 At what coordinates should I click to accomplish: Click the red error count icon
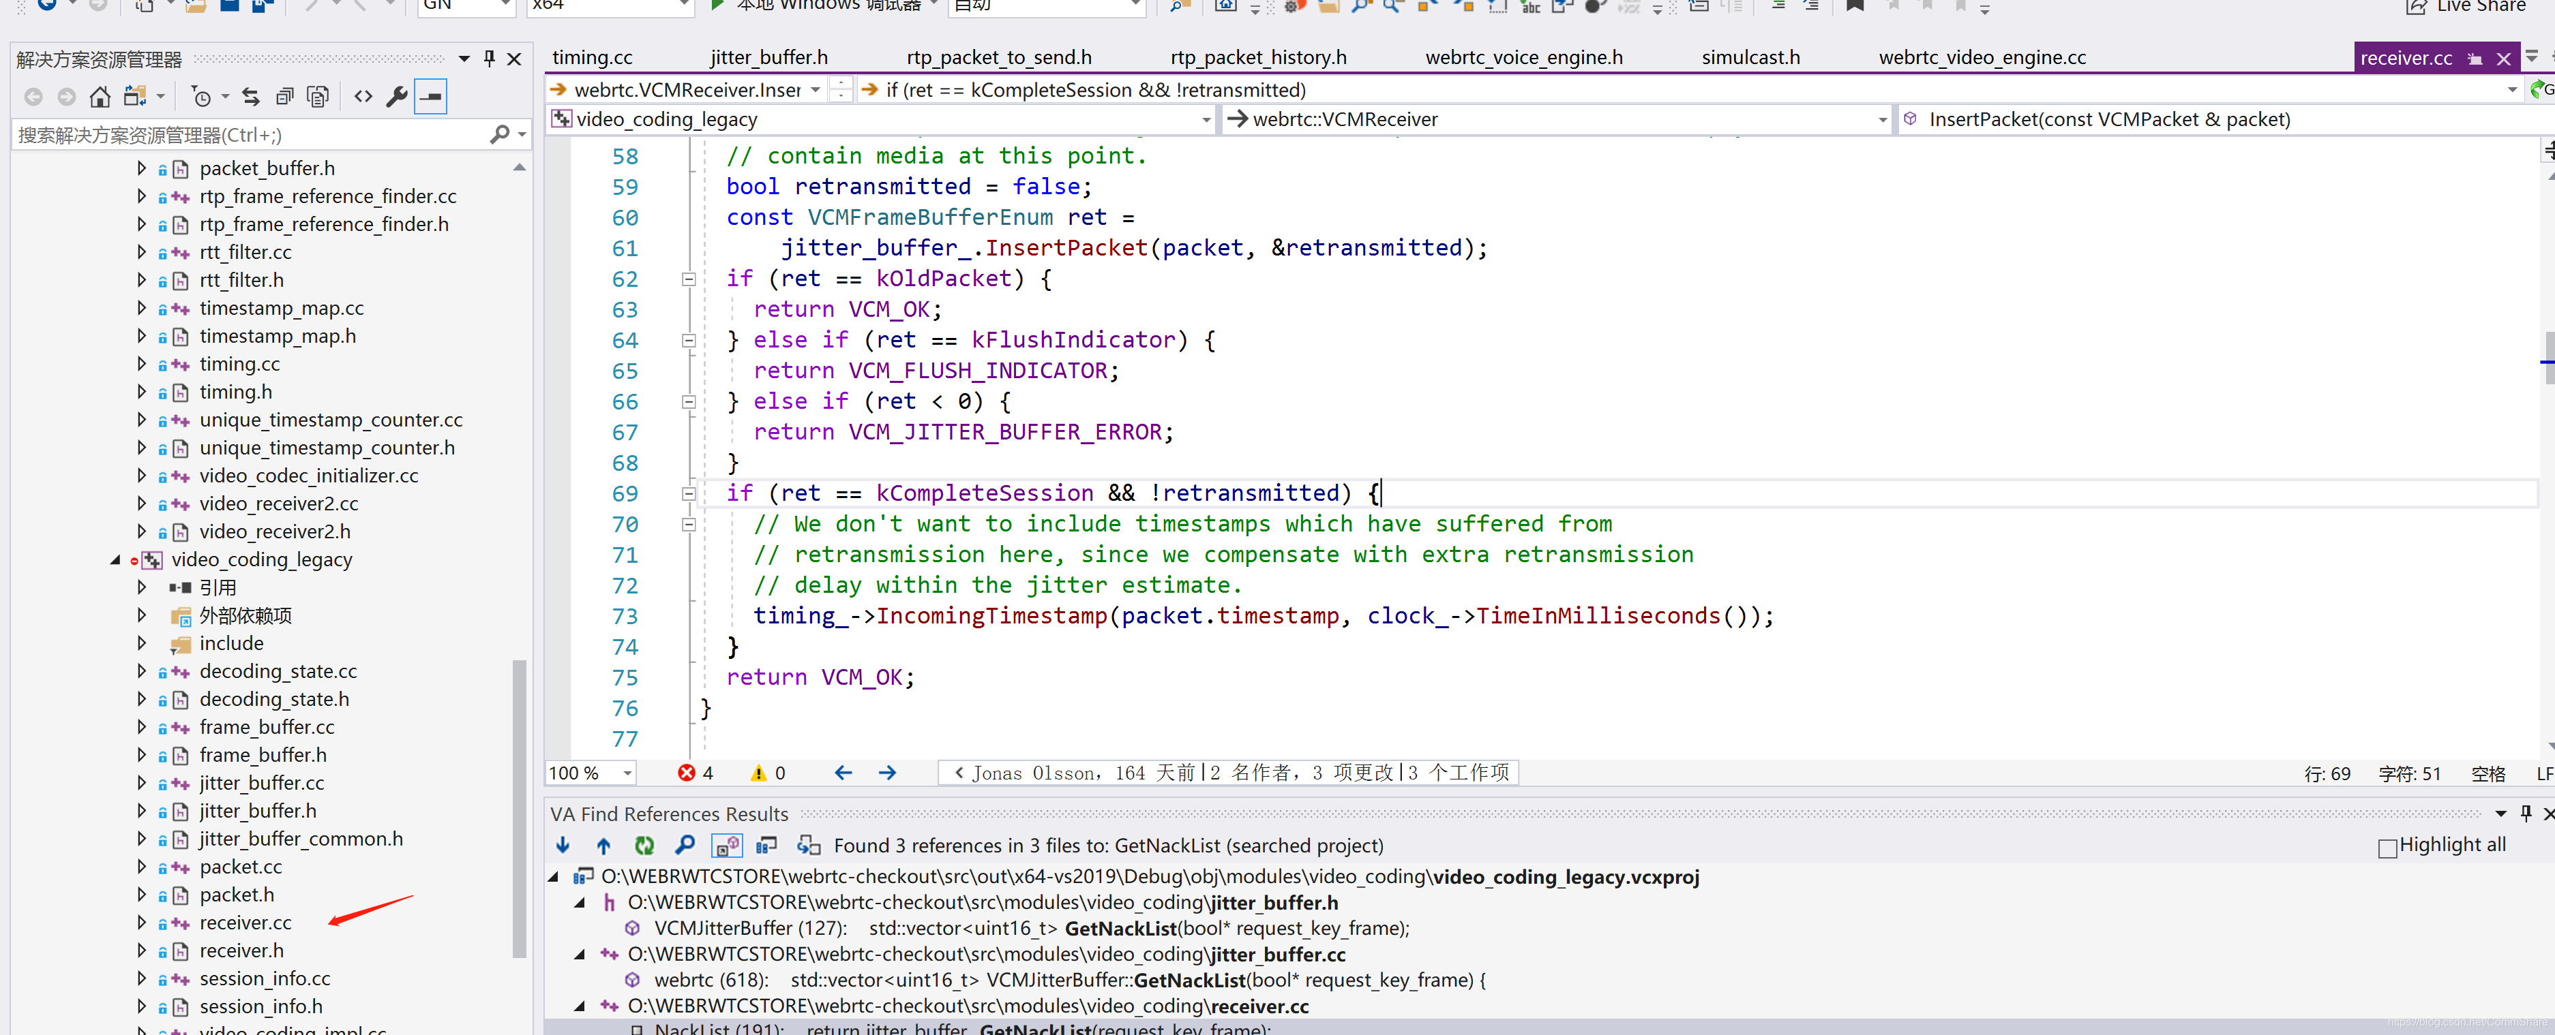pos(685,772)
